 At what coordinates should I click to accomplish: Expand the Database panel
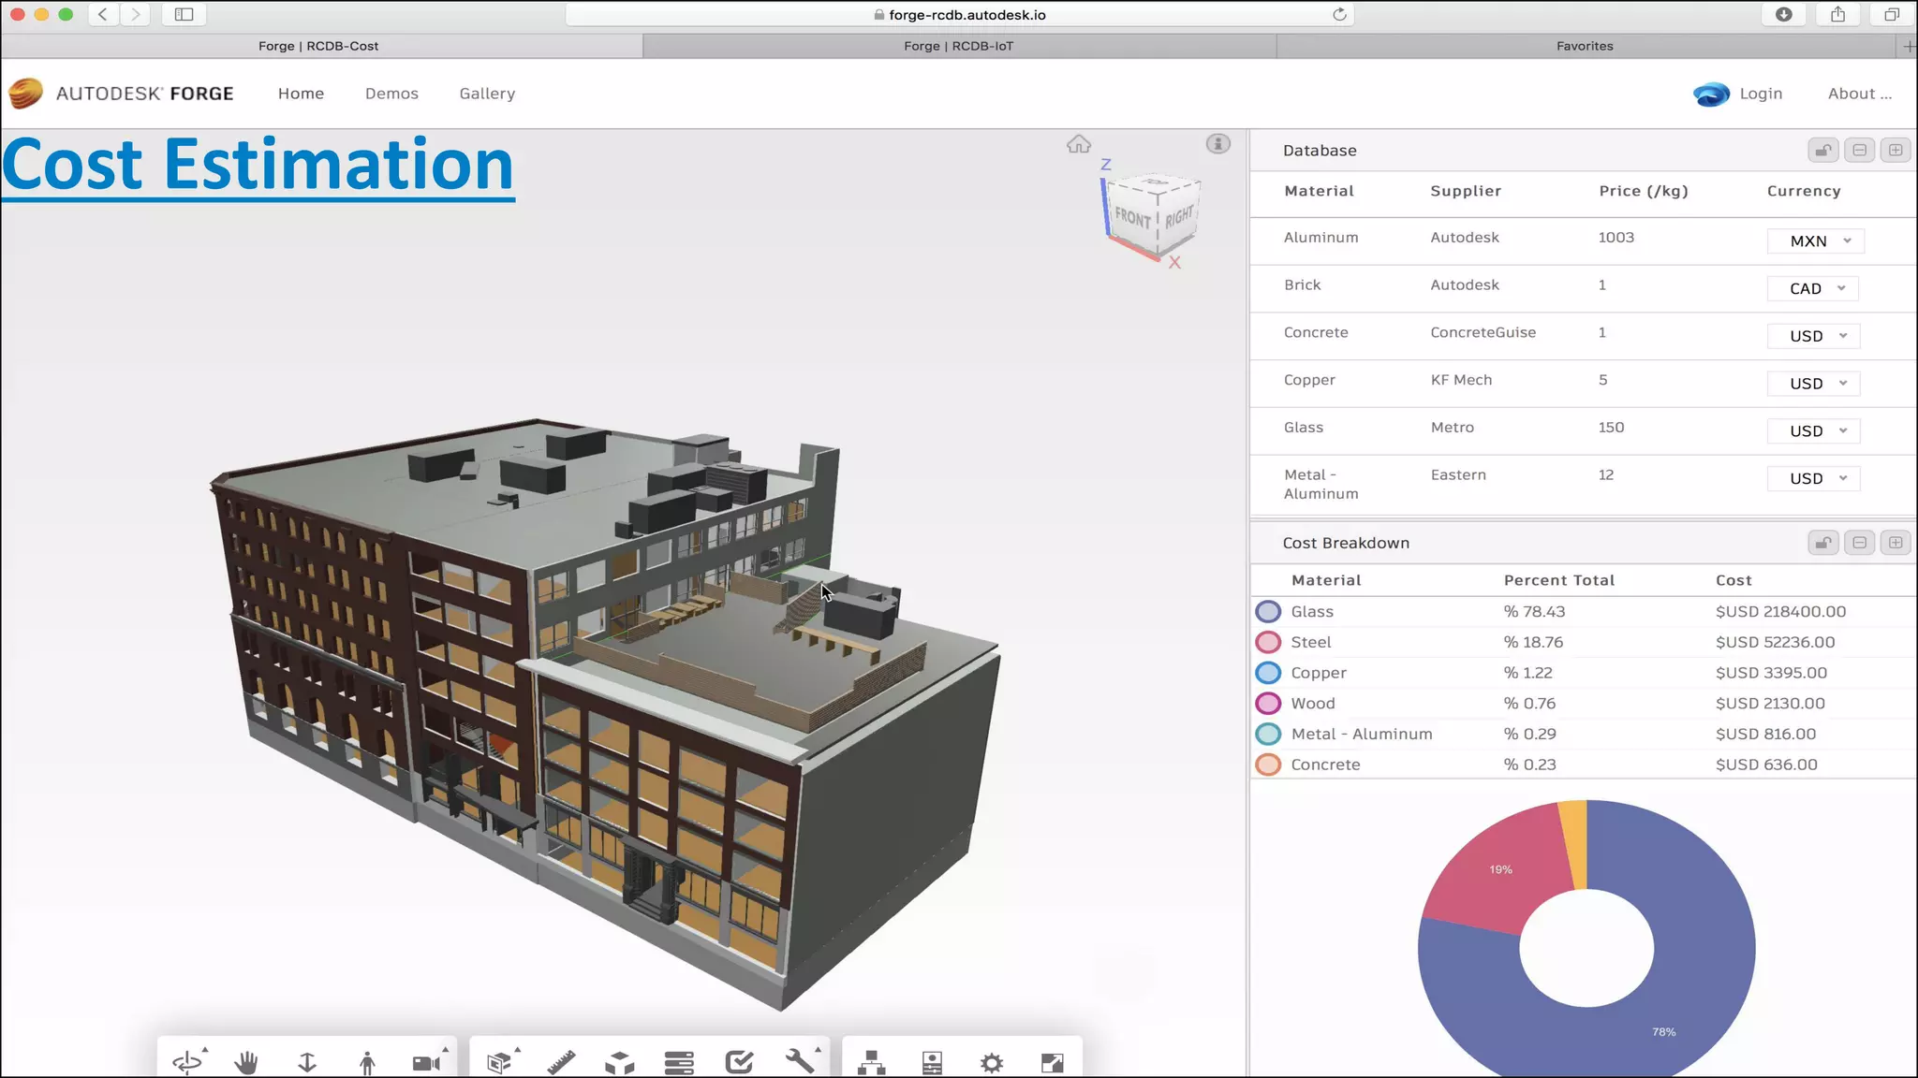[1896, 150]
